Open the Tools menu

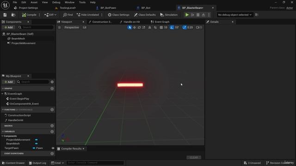[x=82, y=2]
